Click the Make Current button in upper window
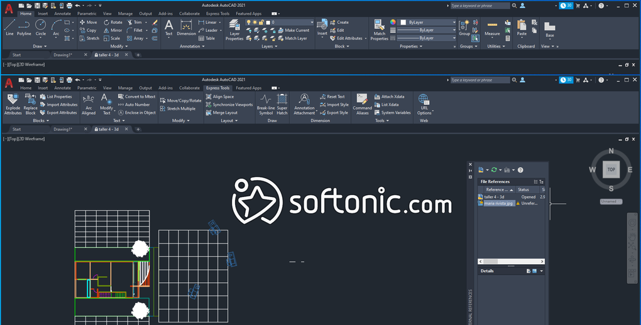Image resolution: width=641 pixels, height=325 pixels. (293, 30)
